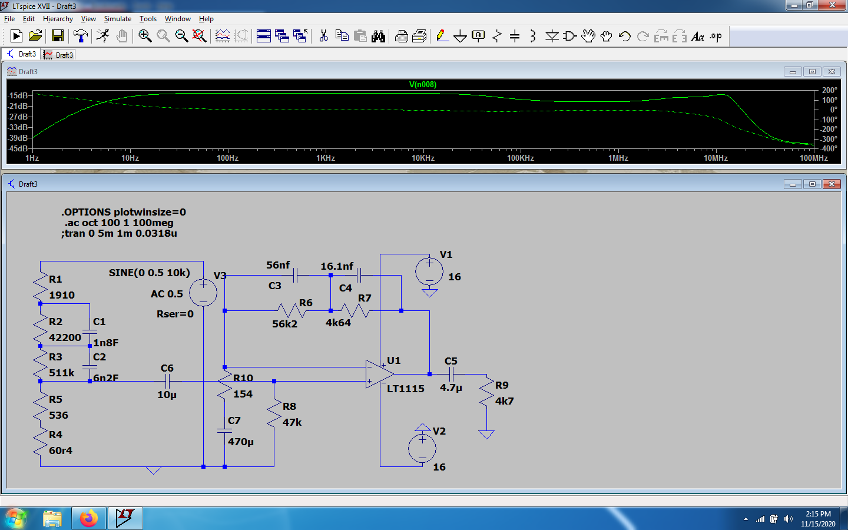The width and height of the screenshot is (848, 530).
Task: Click the R9 4k7 resistor value
Action: (x=505, y=401)
